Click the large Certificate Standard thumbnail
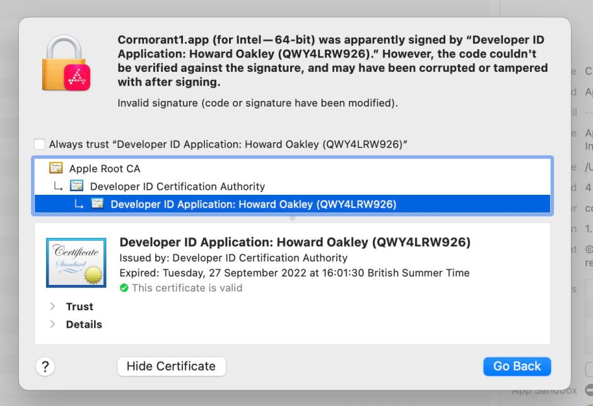593x406 pixels. tap(76, 262)
